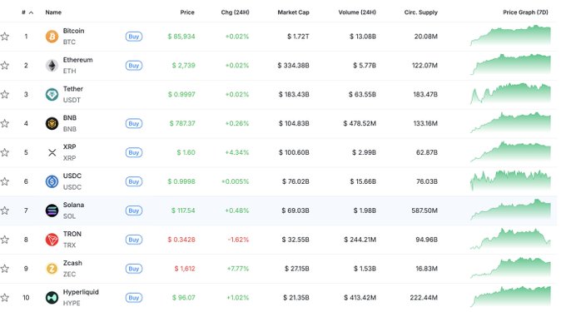Click Buy in the Solana row
Screen dimensions: 566x312
134,210
